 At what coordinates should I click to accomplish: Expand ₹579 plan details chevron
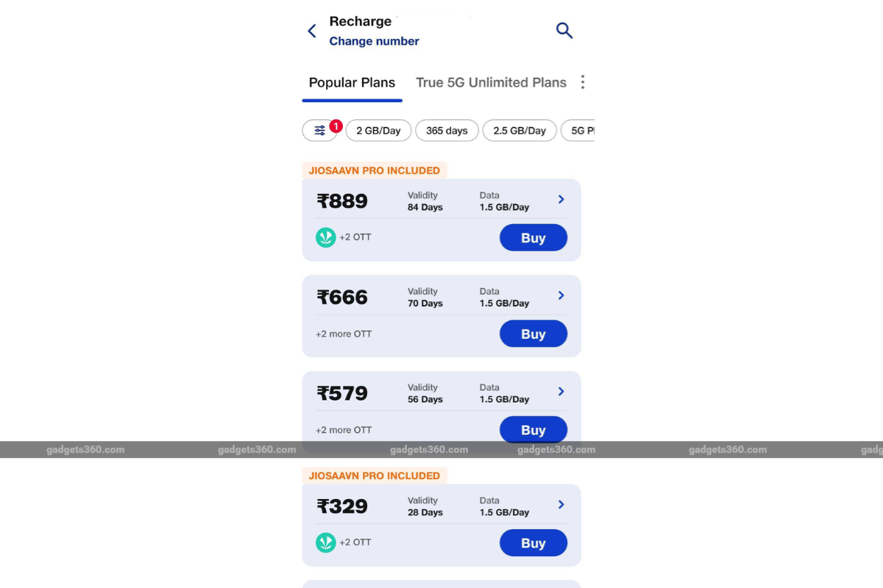(x=561, y=392)
